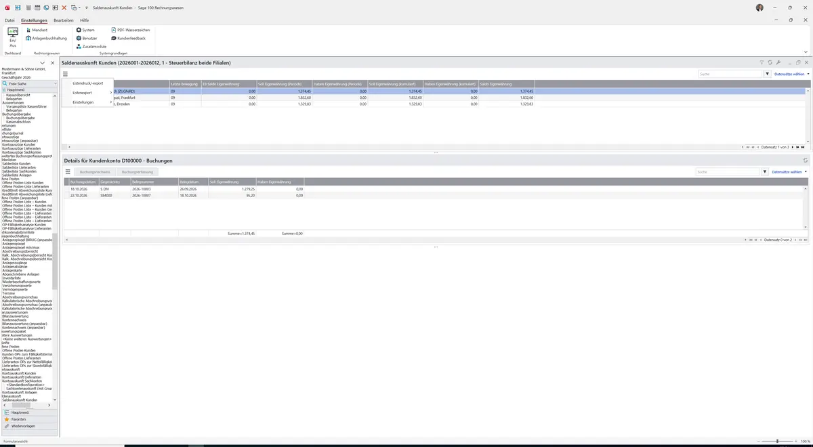Open the Datensätze wählen dropdown in Details panel
The width and height of the screenshot is (813, 447).
[789, 172]
